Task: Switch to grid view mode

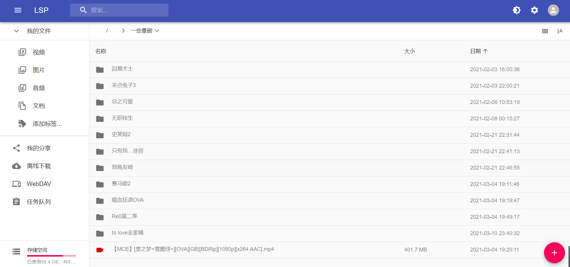Action: [x=545, y=31]
